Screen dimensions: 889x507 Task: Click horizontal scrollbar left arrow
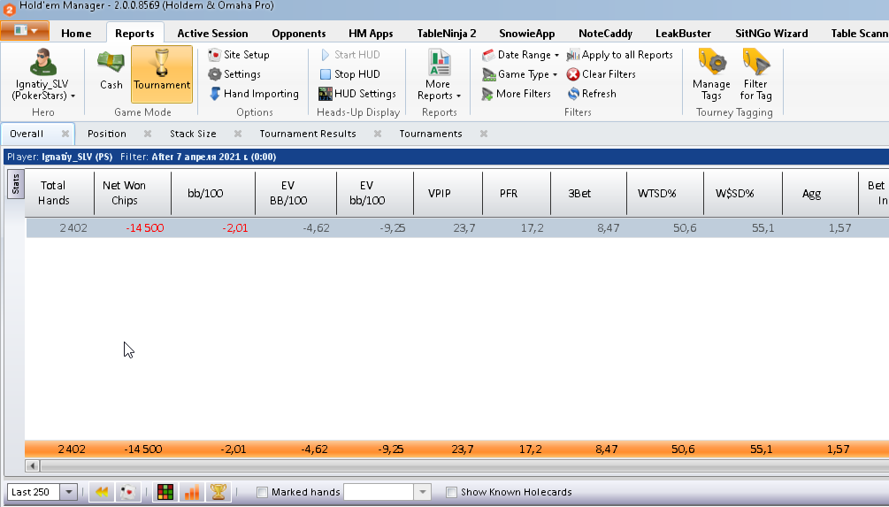tap(33, 465)
